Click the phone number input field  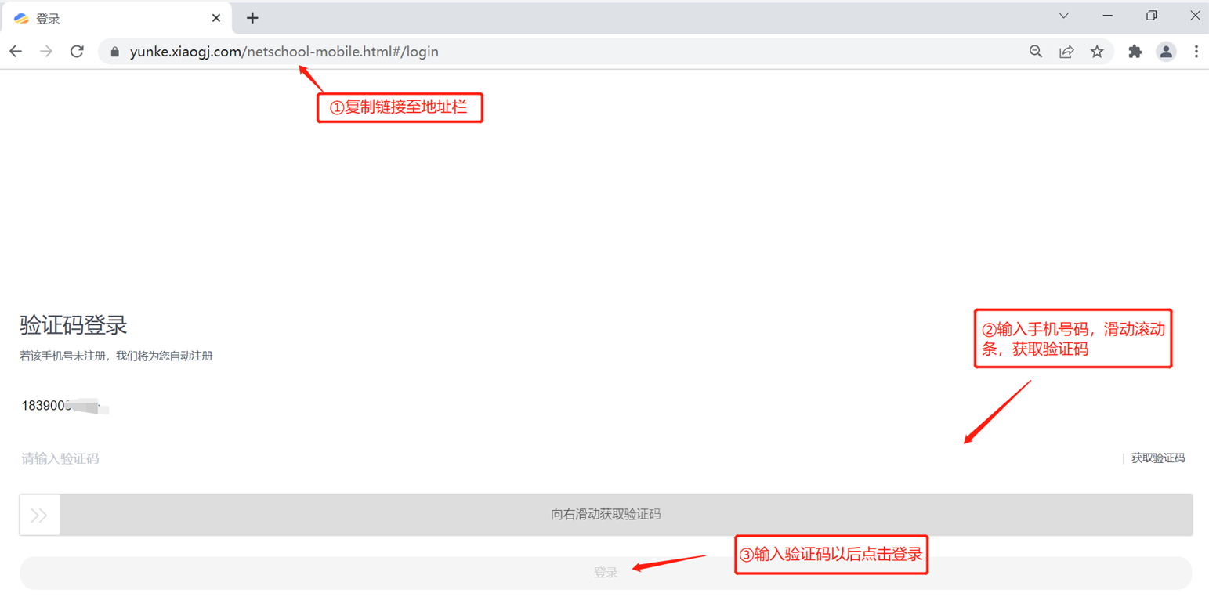click(x=606, y=406)
